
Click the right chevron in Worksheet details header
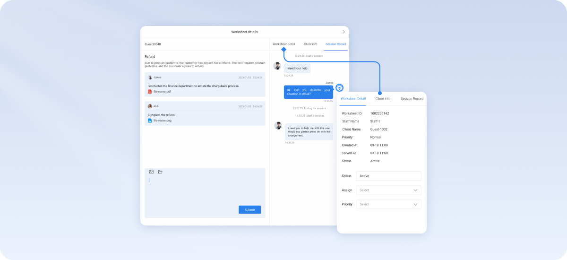344,32
